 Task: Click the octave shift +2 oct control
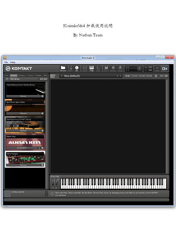click(55, 188)
